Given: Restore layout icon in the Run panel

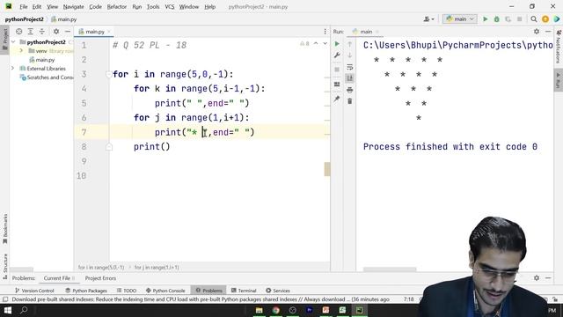Looking at the screenshot, I should [x=337, y=85].
